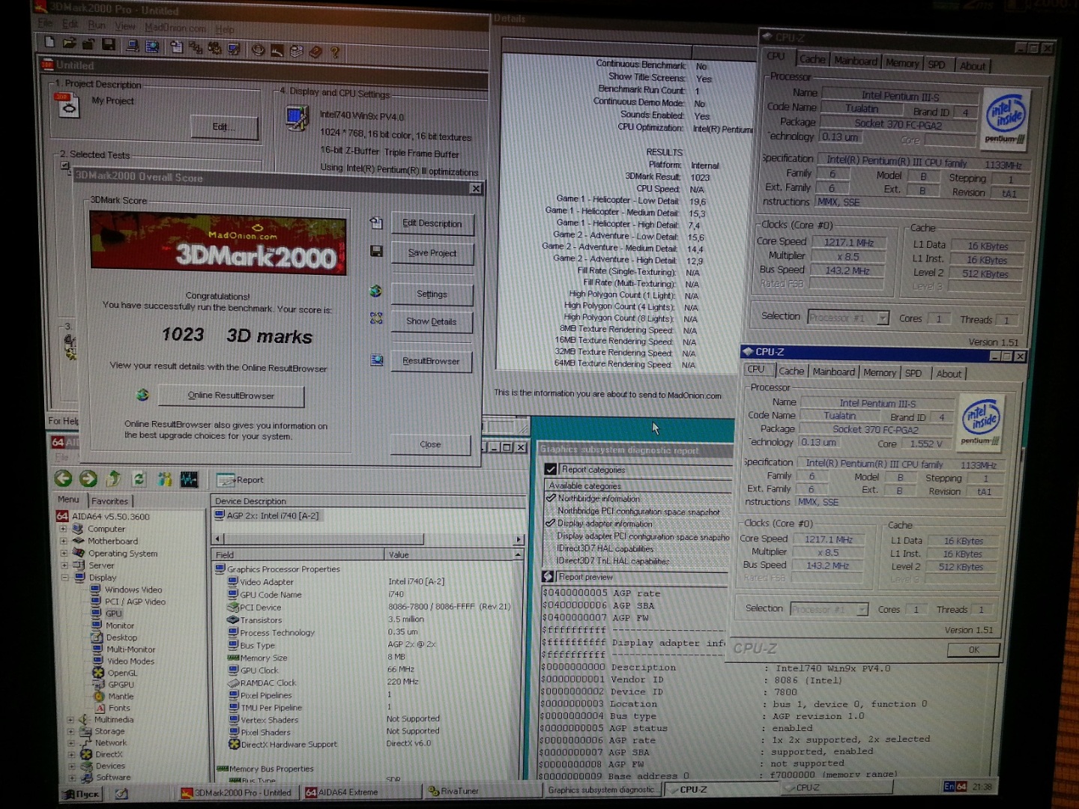
Task: Expand the DirectX node in AIDA64
Action: click(x=72, y=754)
